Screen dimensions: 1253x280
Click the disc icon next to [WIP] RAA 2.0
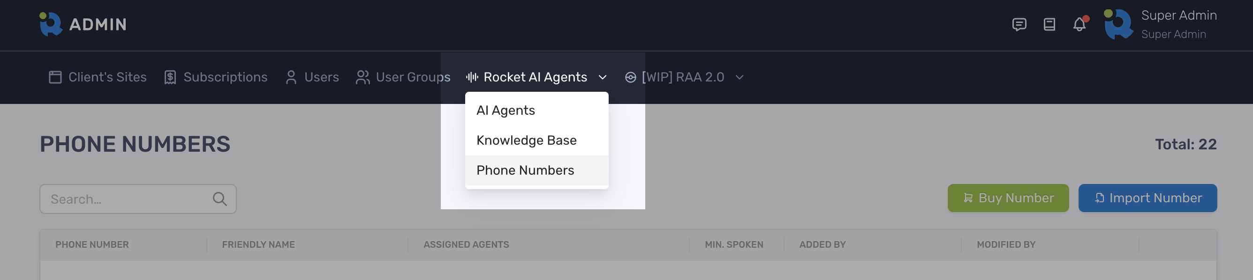point(630,77)
